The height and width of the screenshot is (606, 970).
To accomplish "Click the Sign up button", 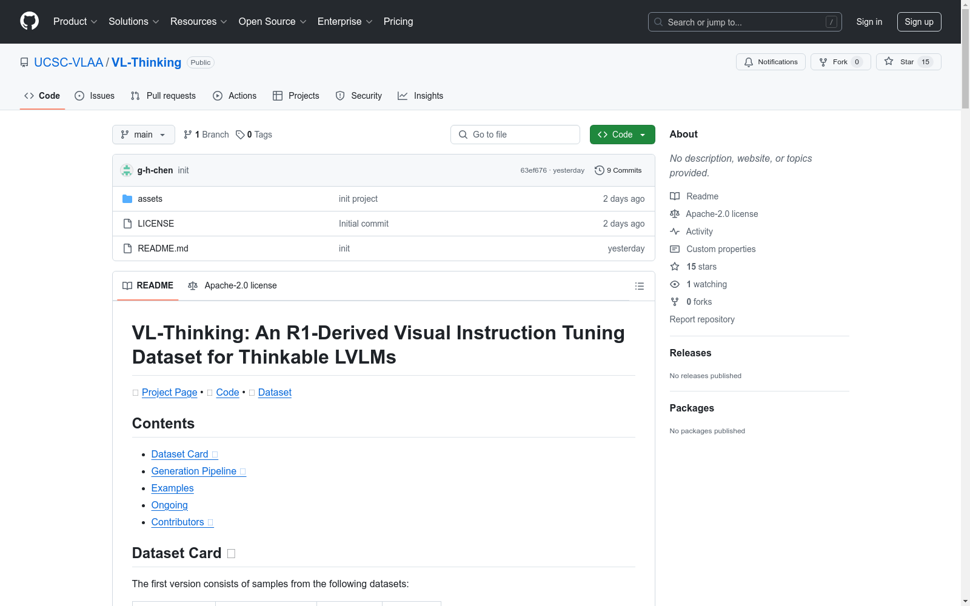I will (919, 22).
